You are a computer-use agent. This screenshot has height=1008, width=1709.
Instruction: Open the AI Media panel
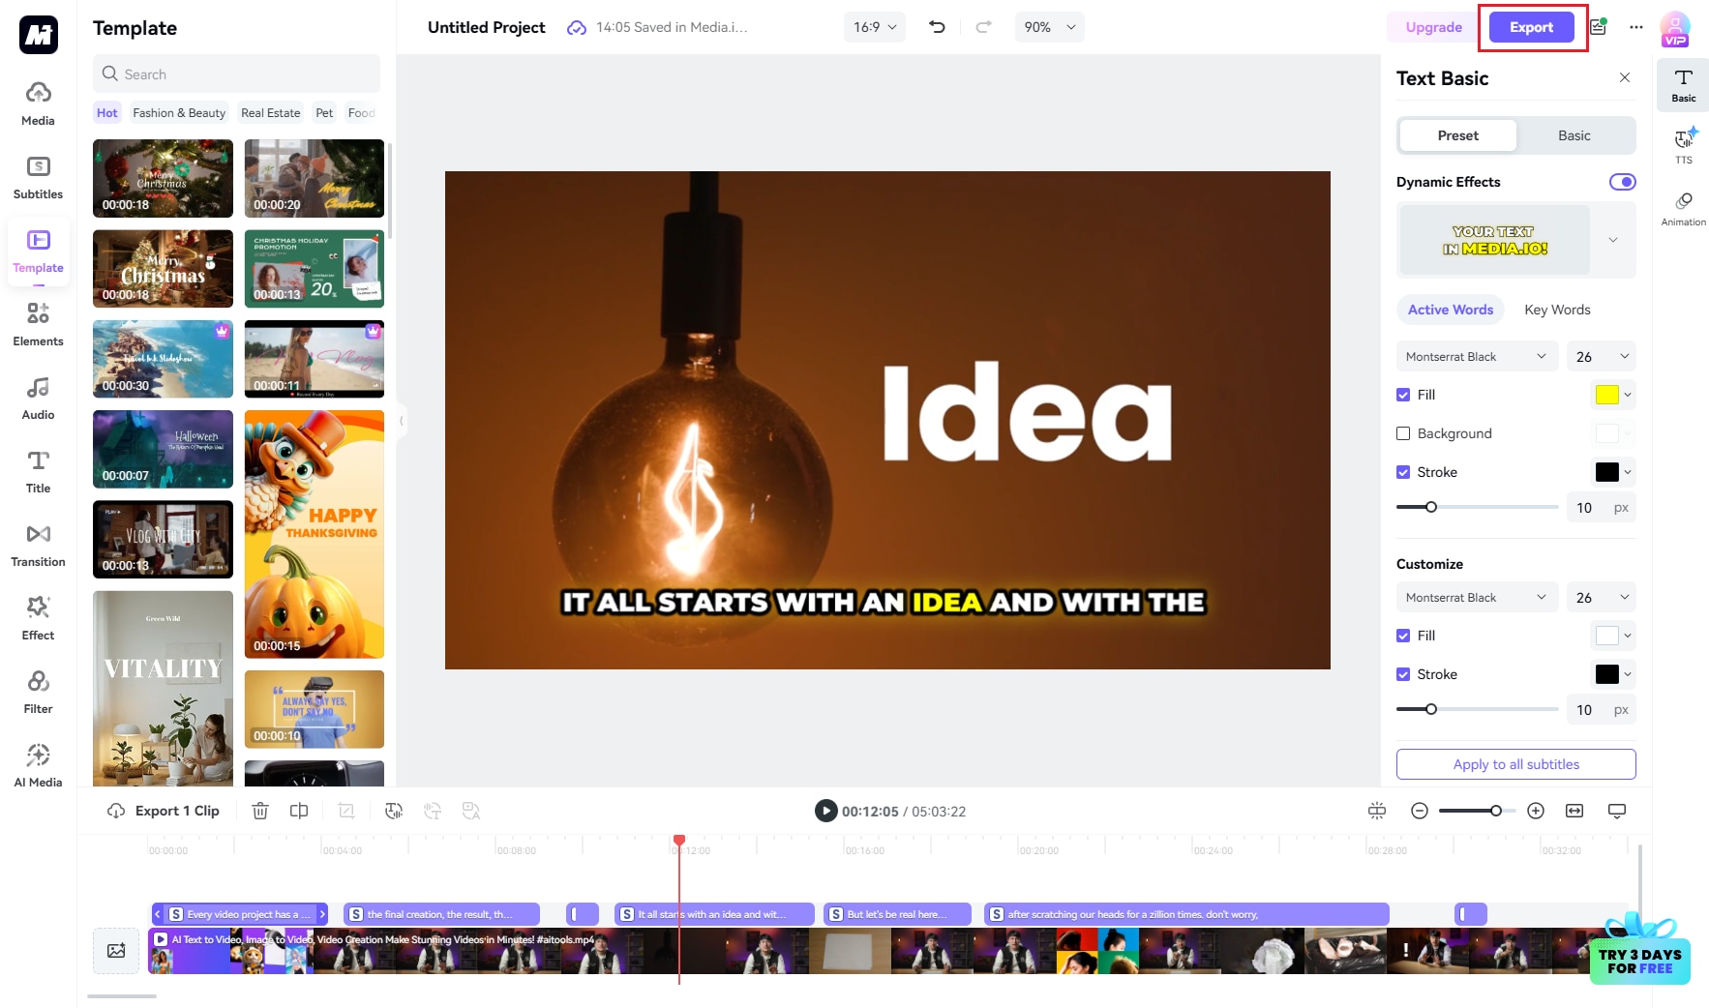tap(38, 765)
